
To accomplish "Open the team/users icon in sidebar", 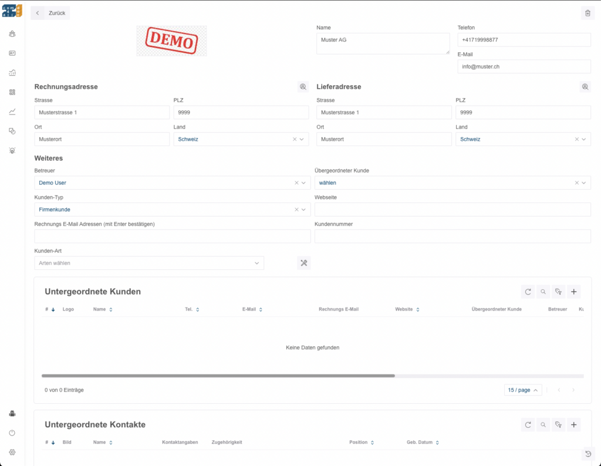I will pyautogui.click(x=12, y=34).
